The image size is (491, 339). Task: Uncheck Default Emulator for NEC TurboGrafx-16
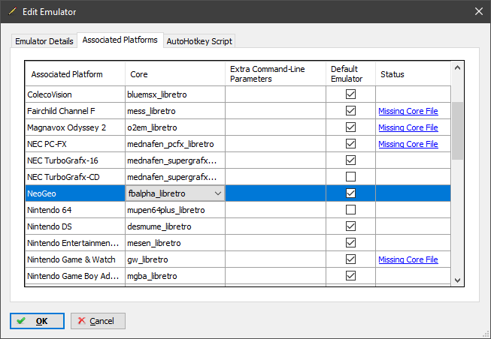(x=350, y=160)
